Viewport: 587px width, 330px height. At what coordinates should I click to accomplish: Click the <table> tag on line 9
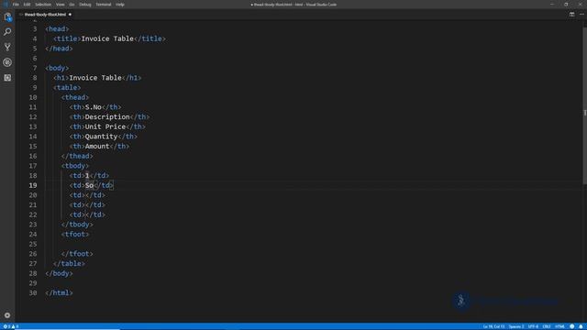click(67, 88)
